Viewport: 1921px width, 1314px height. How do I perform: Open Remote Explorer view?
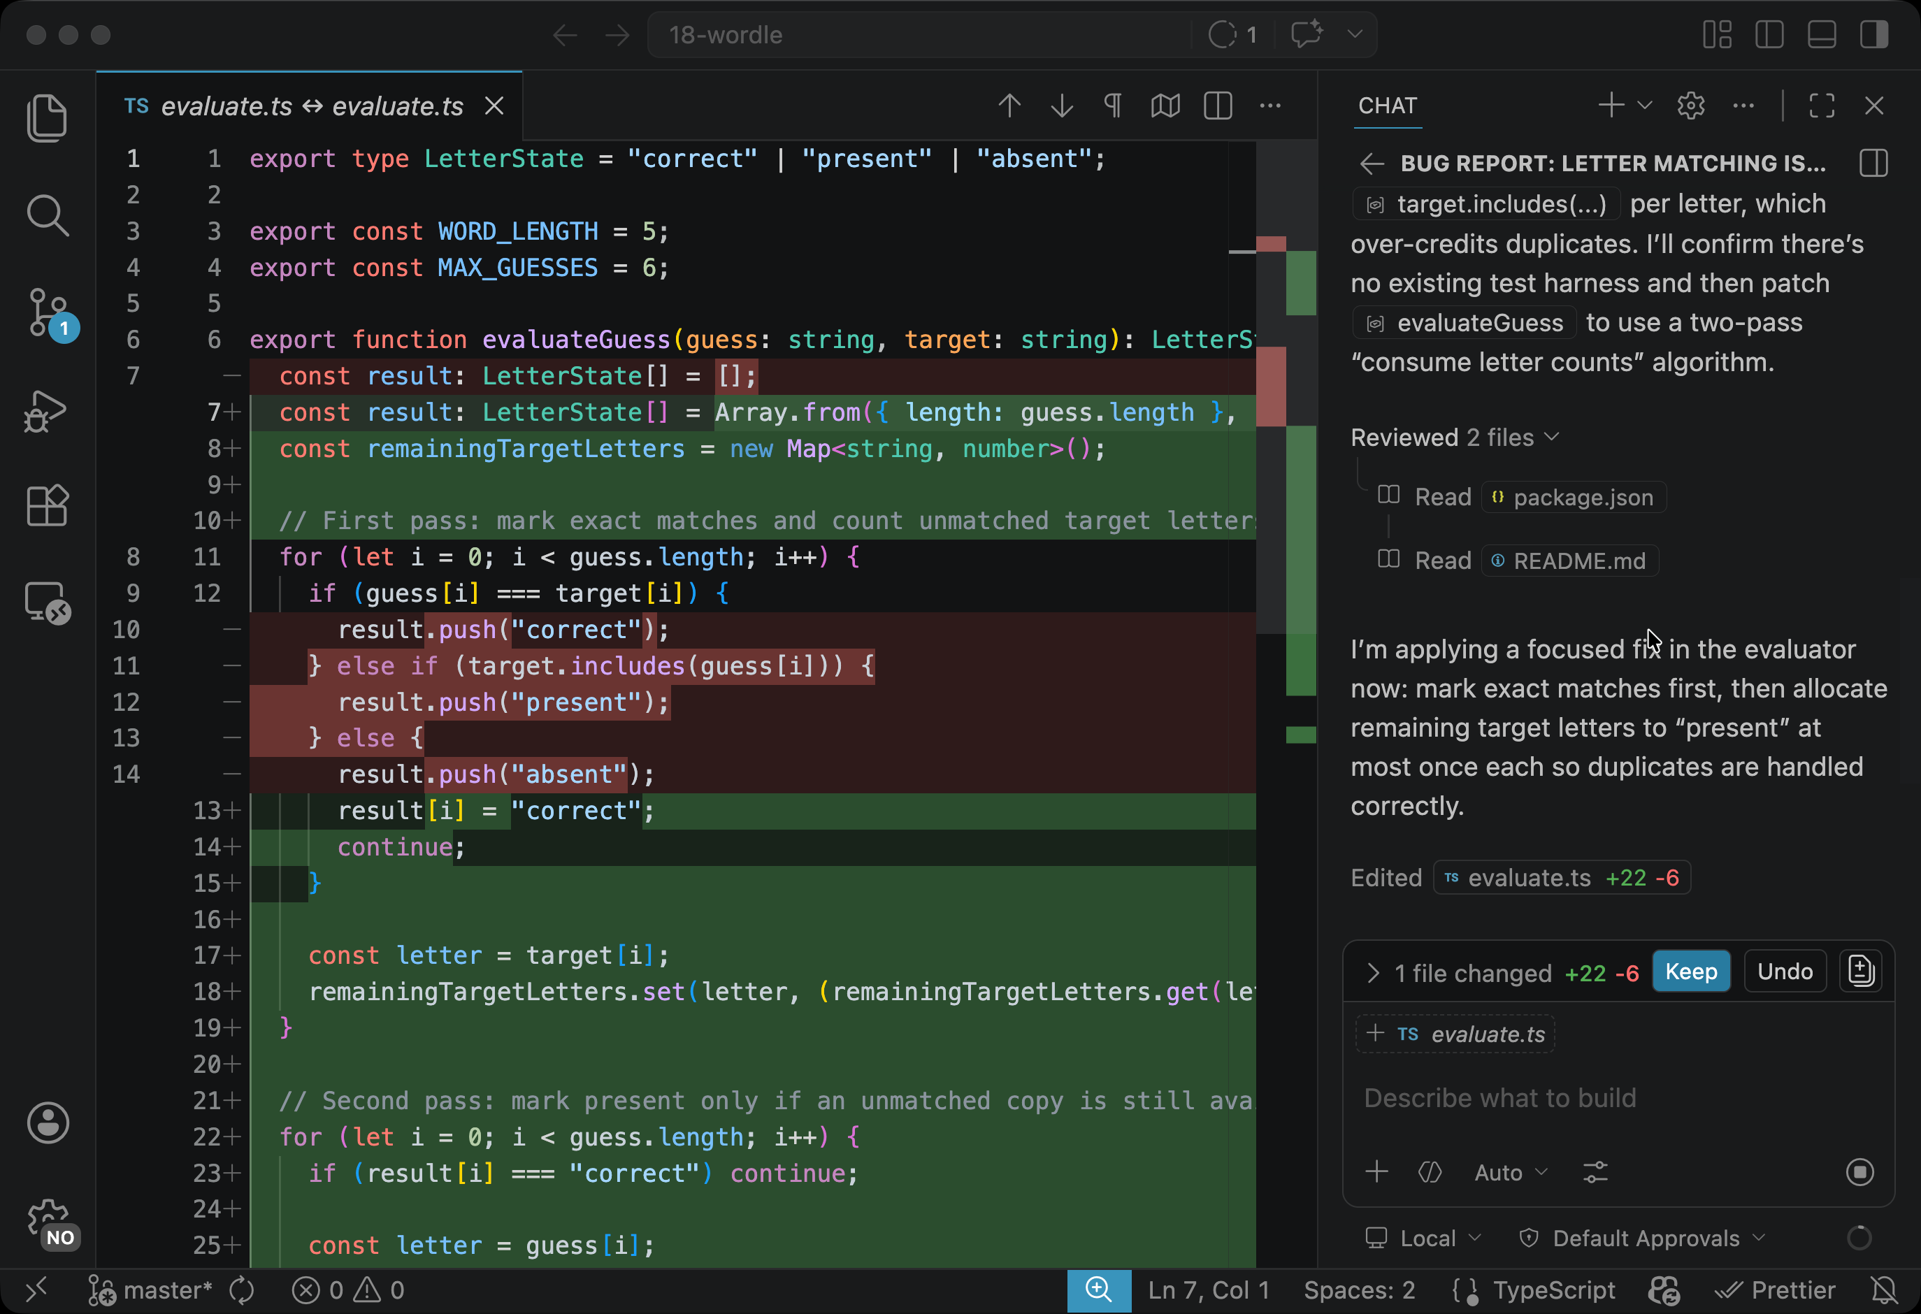click(47, 602)
